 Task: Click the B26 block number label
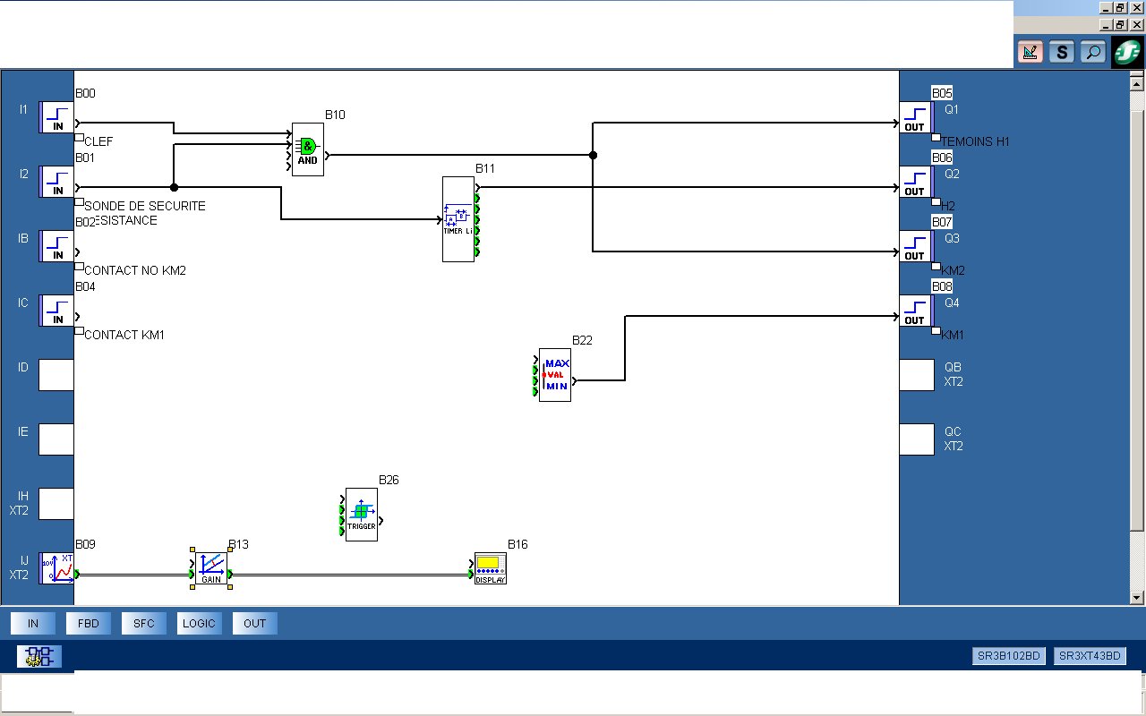(389, 480)
